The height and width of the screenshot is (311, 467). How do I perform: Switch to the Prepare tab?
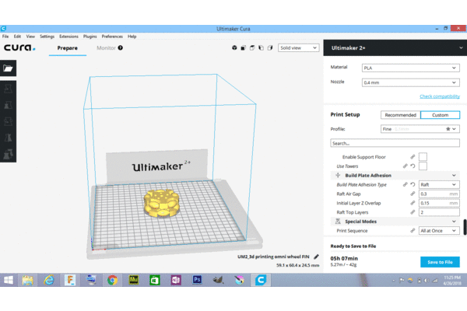tap(68, 48)
